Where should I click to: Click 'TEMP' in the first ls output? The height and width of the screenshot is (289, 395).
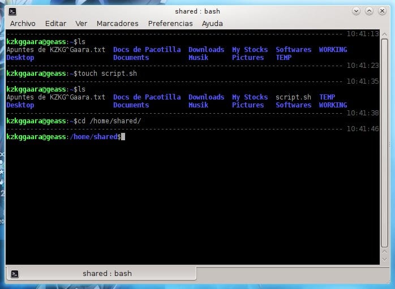(x=284, y=57)
